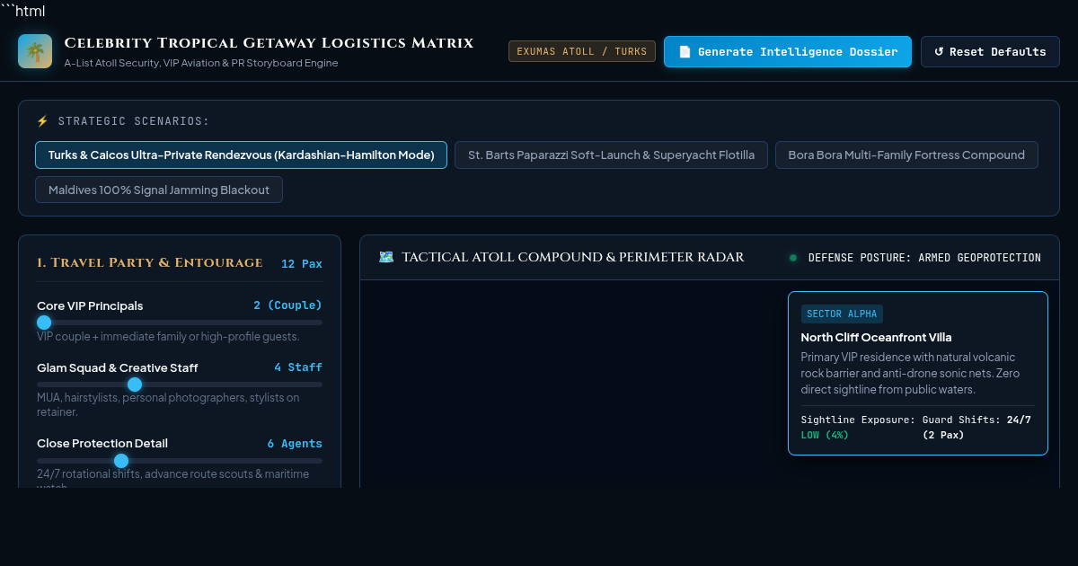Select Bora Bora Multi-Family Fortress Compound scenario

906,155
